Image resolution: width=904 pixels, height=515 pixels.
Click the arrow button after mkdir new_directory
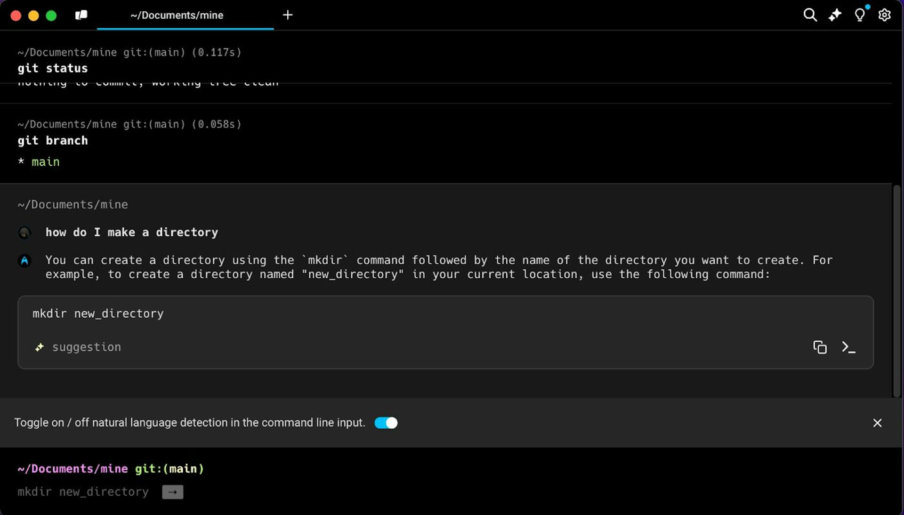[172, 492]
